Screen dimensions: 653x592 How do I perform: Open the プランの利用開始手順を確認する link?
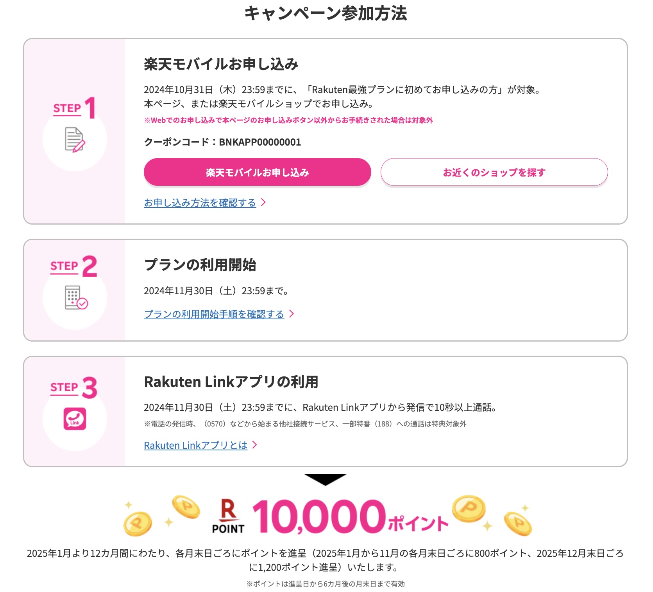[214, 314]
